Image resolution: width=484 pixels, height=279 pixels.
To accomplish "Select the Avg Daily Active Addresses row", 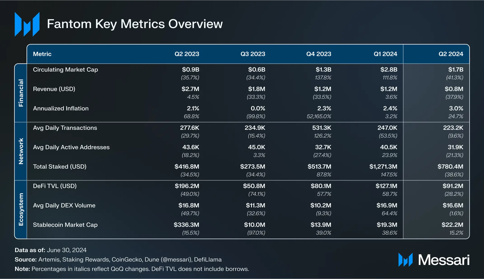I will coord(71,147).
